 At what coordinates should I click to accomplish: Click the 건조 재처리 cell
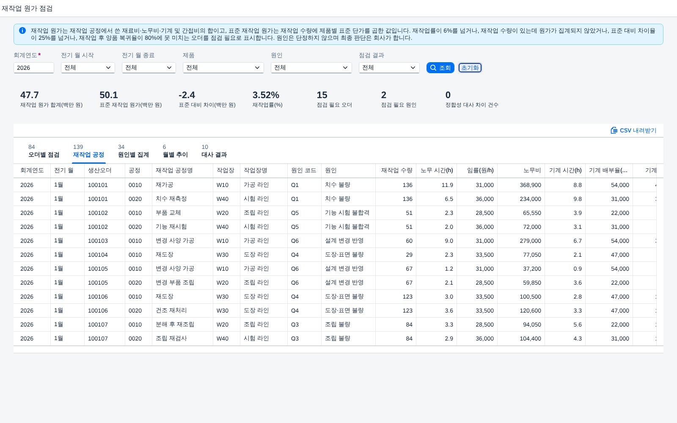coord(183,310)
